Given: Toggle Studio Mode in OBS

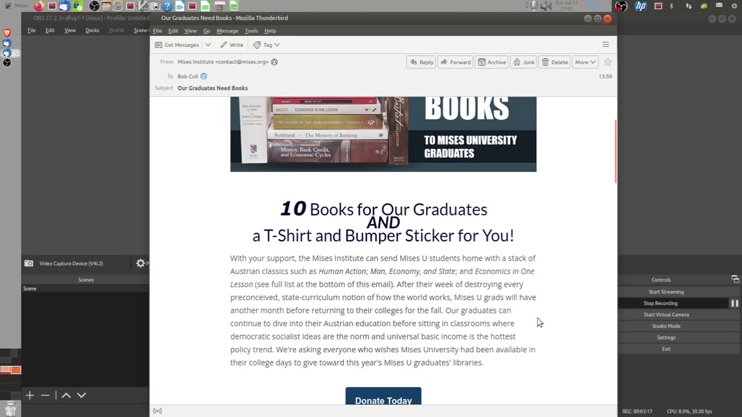Looking at the screenshot, I should click(666, 326).
